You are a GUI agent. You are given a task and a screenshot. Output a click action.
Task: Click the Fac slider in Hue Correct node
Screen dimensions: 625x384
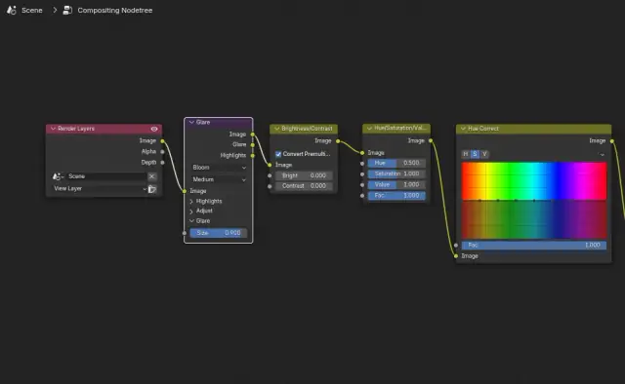(534, 246)
